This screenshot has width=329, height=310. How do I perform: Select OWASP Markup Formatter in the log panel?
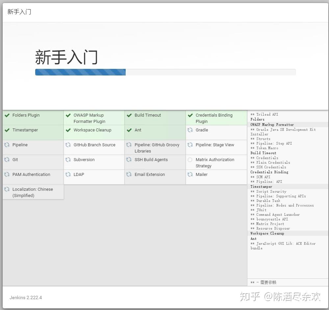click(271, 125)
